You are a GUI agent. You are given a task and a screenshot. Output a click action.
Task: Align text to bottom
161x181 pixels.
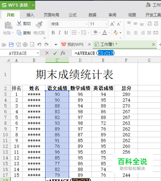[142, 25]
